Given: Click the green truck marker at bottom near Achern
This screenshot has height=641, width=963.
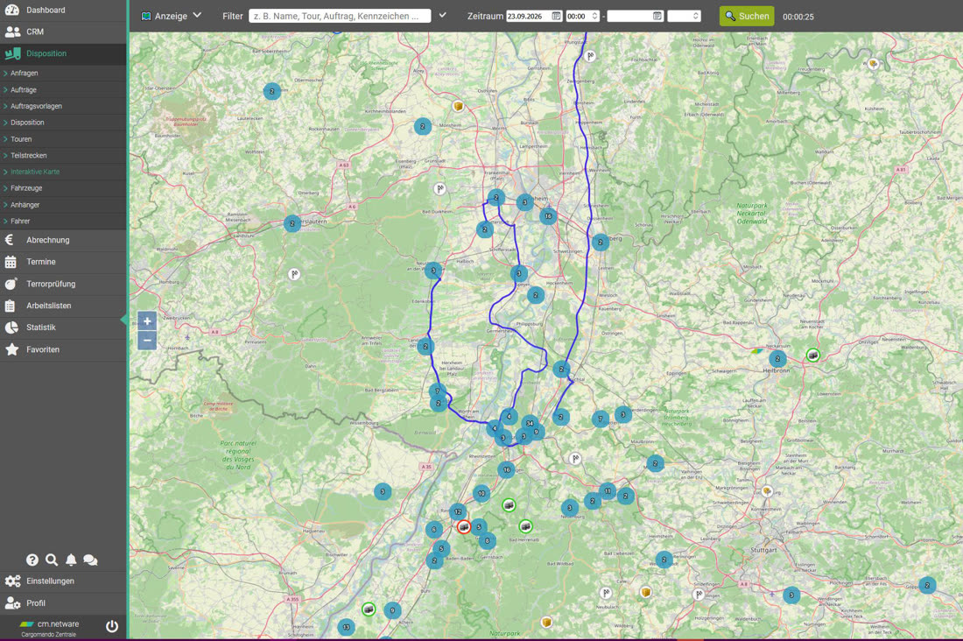Looking at the screenshot, I should [369, 609].
